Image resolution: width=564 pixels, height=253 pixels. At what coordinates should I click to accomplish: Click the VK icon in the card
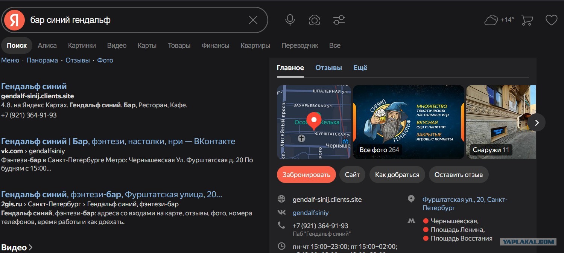click(281, 212)
